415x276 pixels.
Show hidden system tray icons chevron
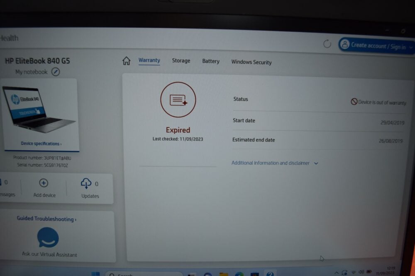[337, 273]
